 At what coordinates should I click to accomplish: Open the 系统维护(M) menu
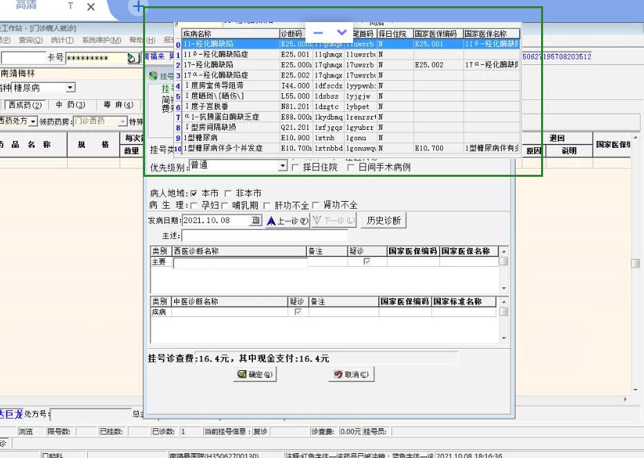tap(102, 40)
